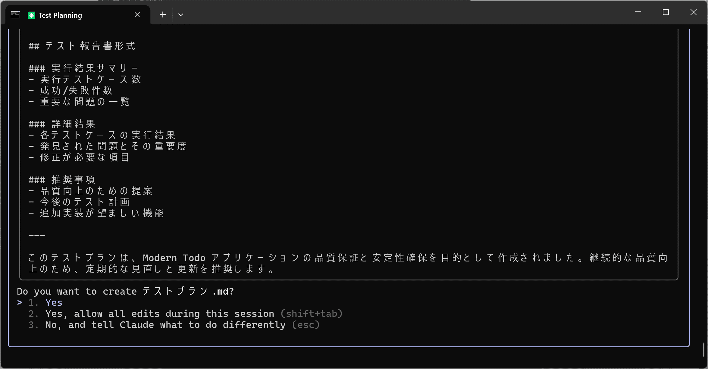Click the (shift+tab) shortcut hint
Image resolution: width=708 pixels, height=369 pixels.
point(311,314)
